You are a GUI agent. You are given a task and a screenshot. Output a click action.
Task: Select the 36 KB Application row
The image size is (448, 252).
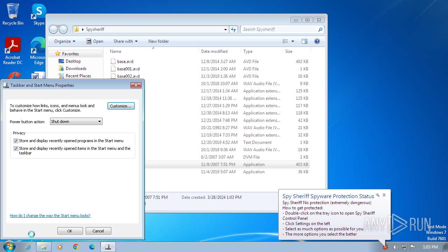(x=227, y=172)
